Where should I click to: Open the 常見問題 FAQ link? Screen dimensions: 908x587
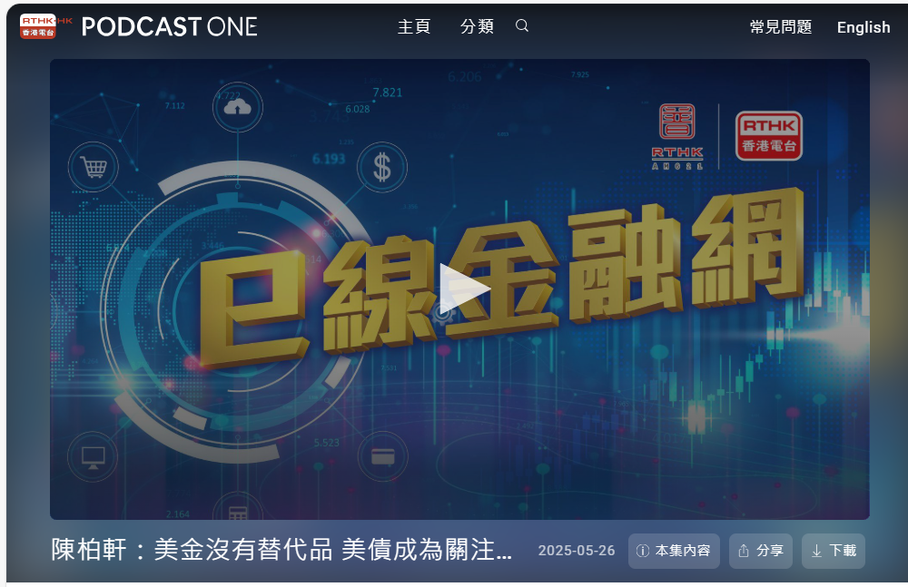coord(781,27)
